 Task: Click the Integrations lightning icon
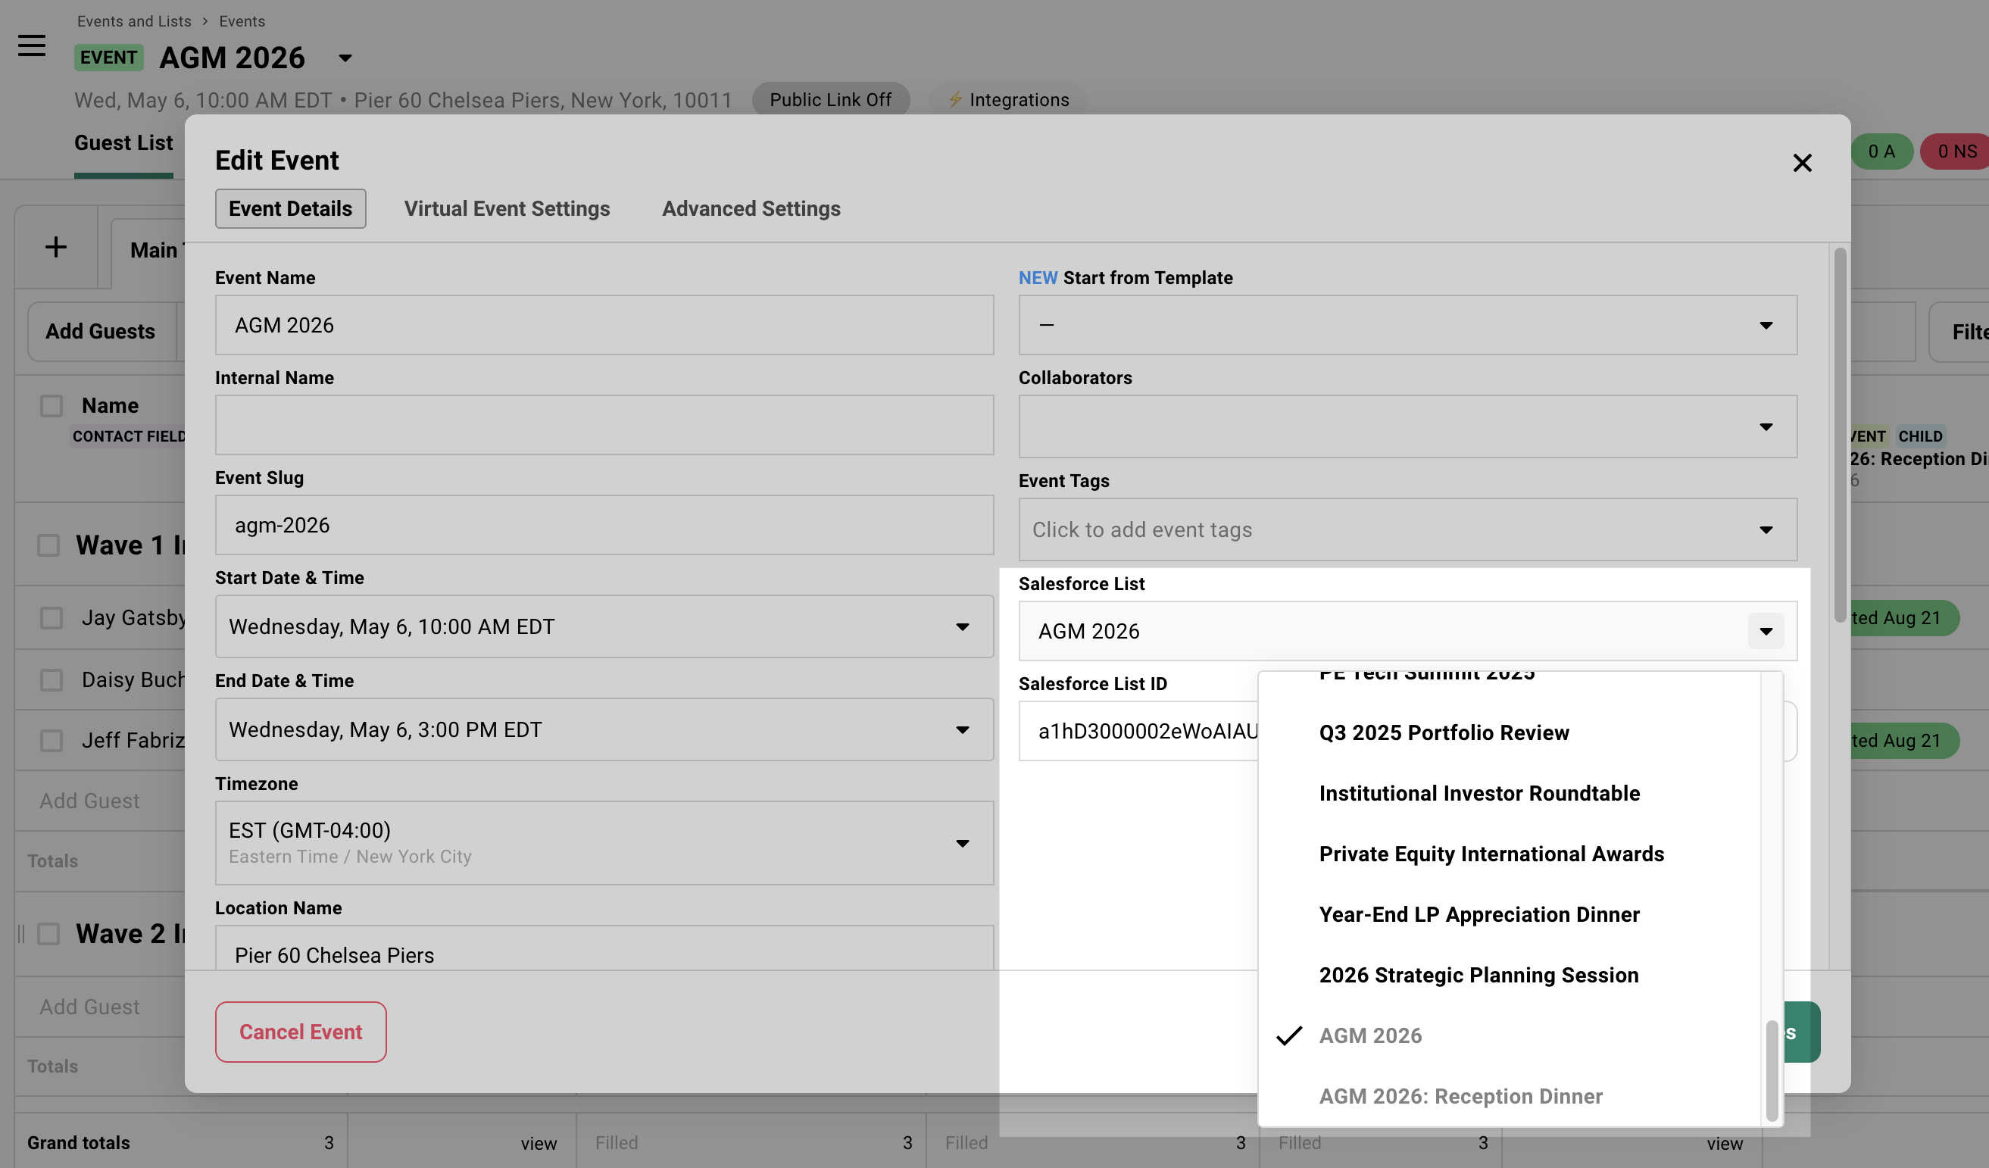956,99
